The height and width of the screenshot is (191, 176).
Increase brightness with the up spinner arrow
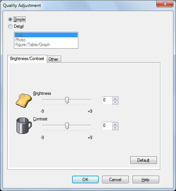coord(115,98)
